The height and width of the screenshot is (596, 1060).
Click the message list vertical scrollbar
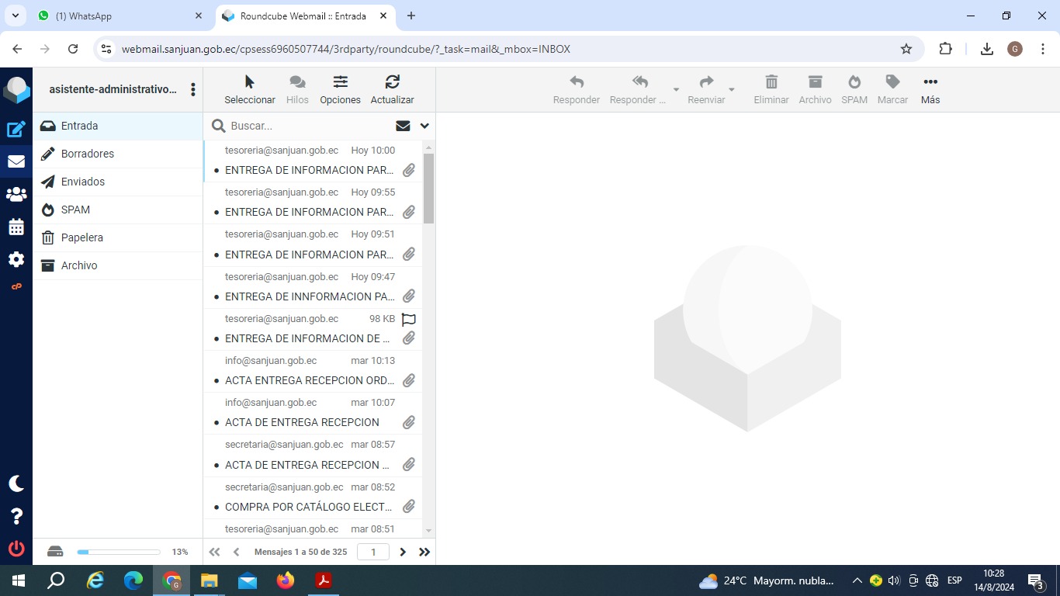pos(429,189)
